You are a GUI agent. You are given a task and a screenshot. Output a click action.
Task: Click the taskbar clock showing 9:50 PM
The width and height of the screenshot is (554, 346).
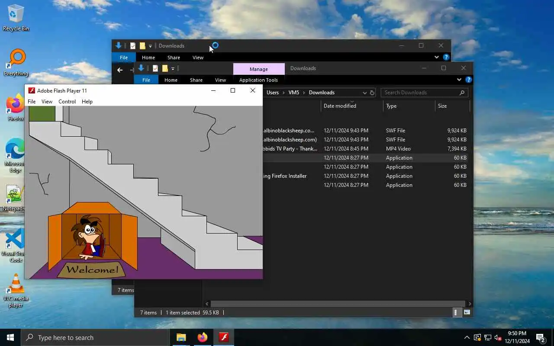517,337
